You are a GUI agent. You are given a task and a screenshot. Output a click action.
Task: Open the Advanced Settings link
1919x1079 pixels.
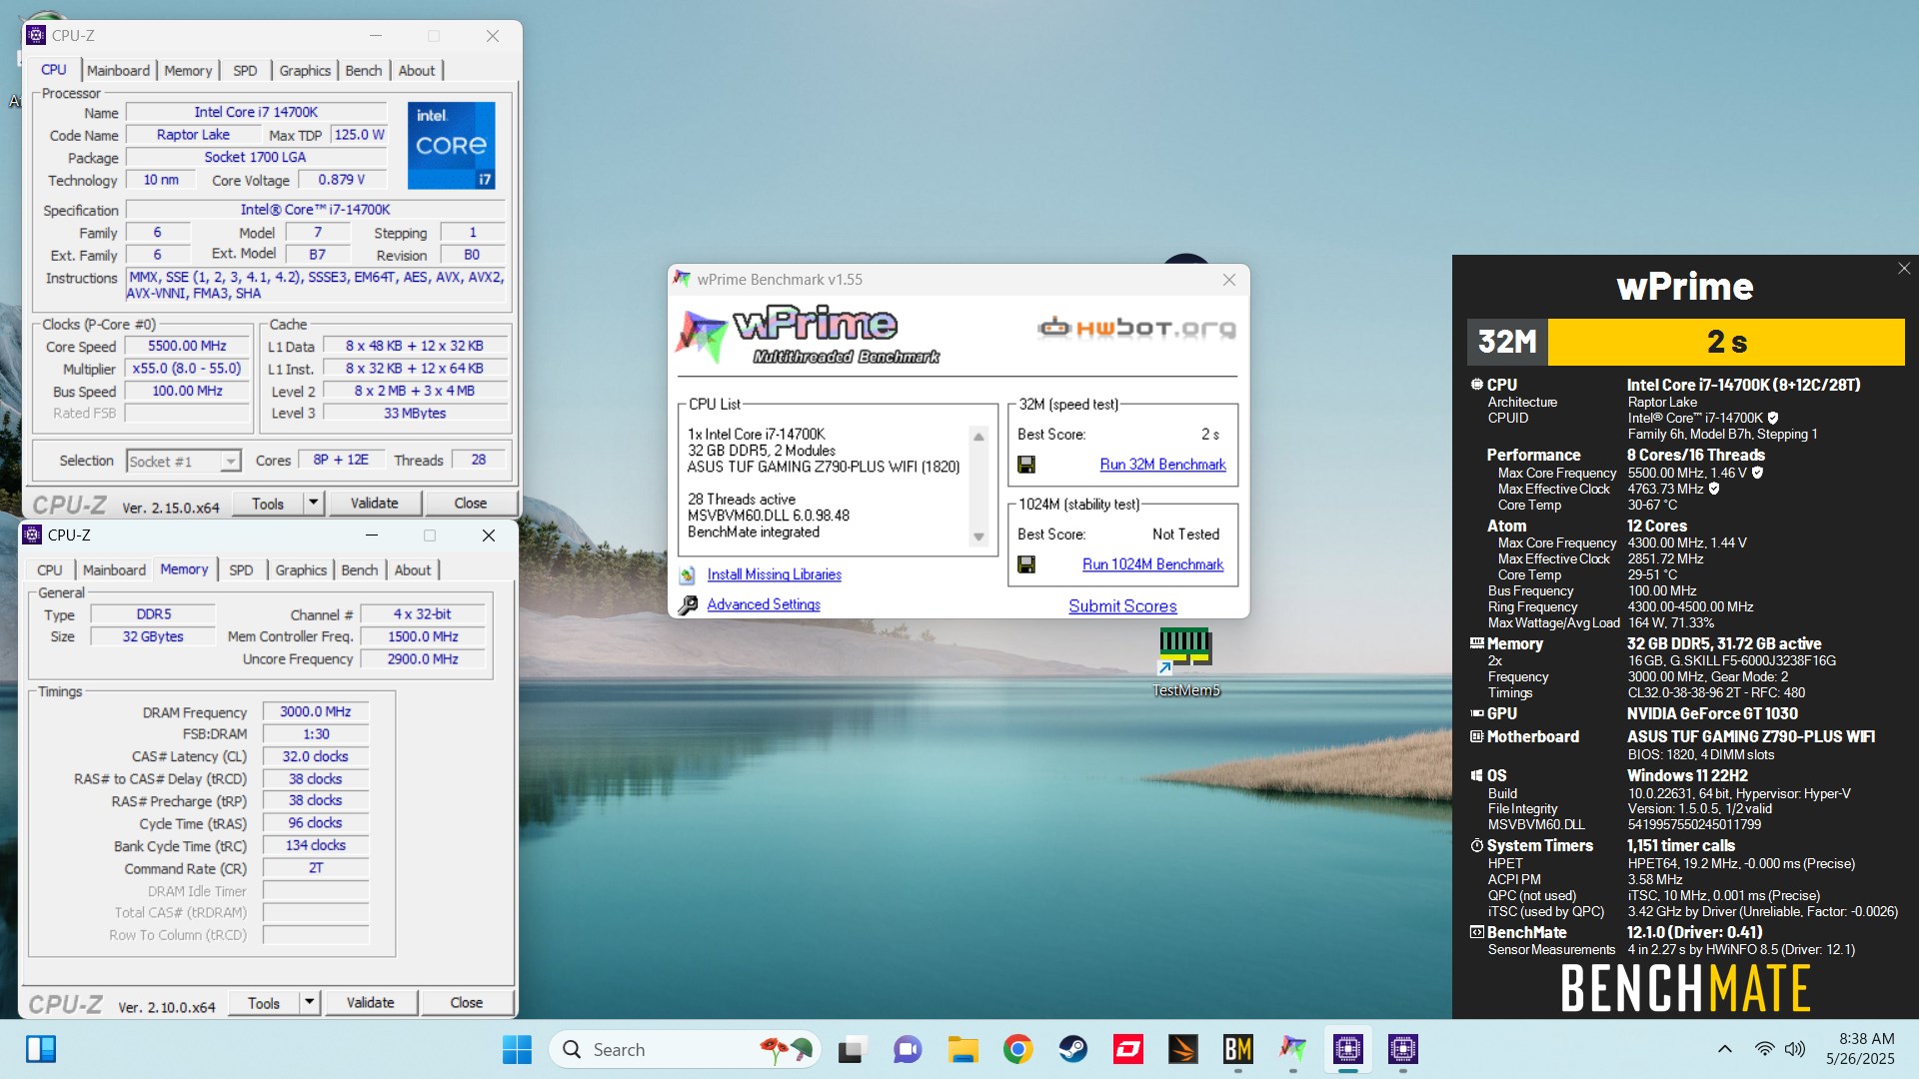tap(764, 605)
